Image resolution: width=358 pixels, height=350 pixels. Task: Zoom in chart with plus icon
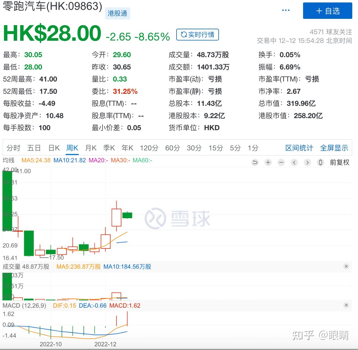click(268, 162)
